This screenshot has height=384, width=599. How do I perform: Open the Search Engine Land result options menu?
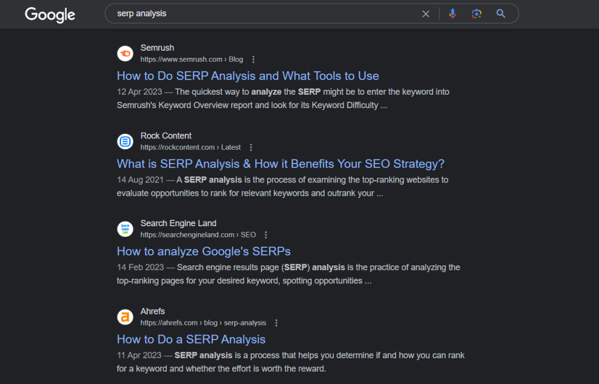(x=266, y=234)
